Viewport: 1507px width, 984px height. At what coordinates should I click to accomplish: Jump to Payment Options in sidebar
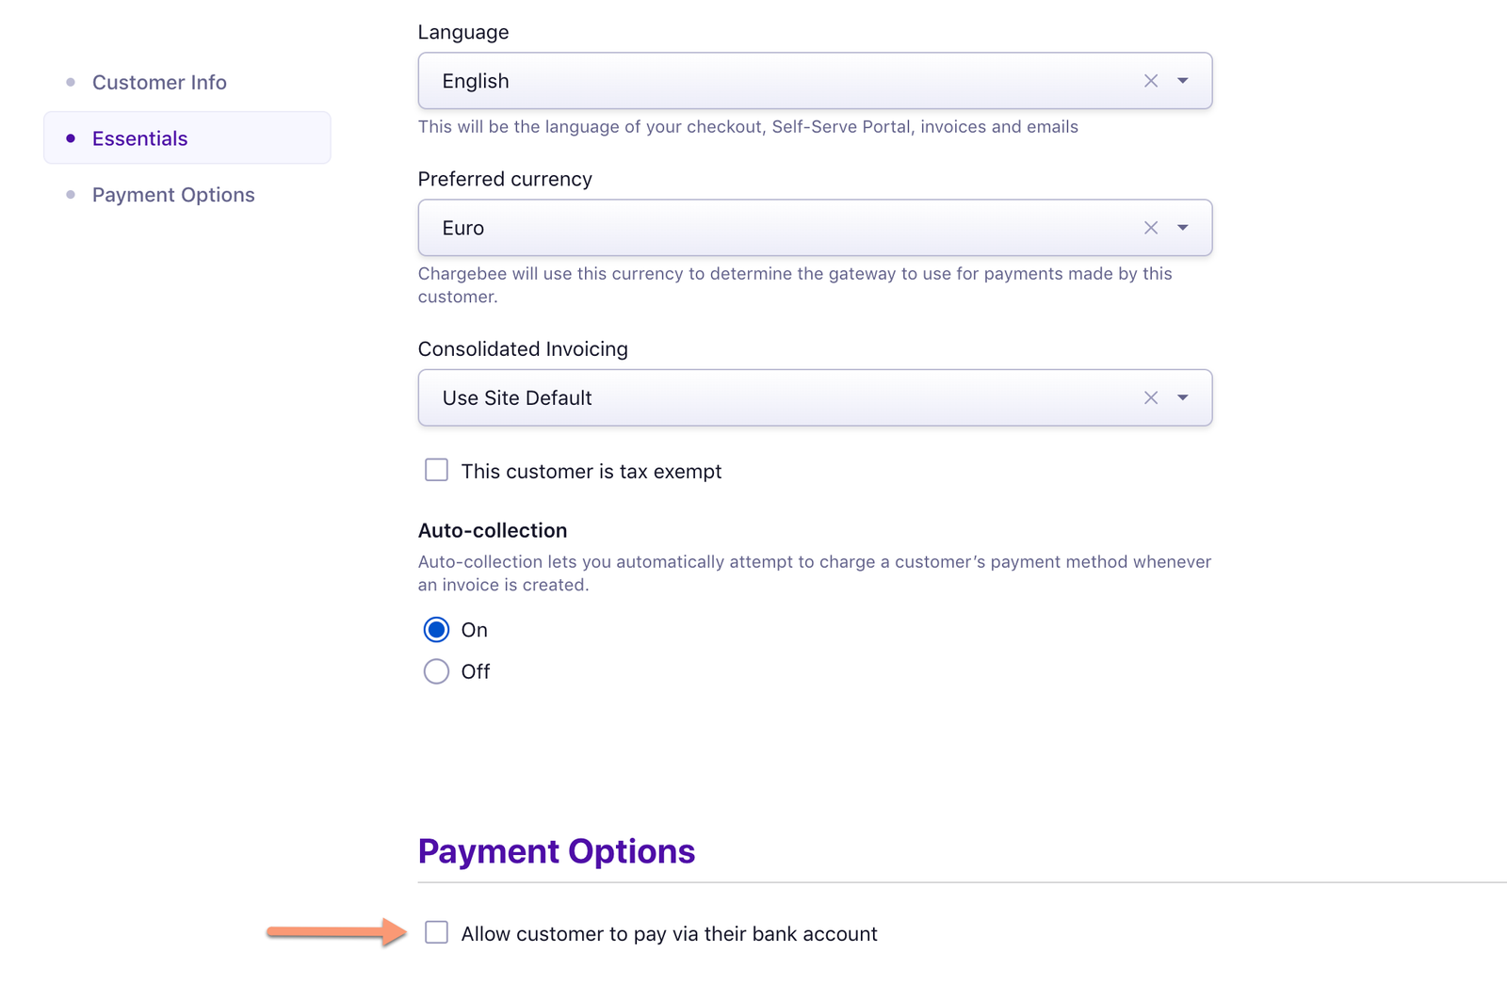pos(173,195)
